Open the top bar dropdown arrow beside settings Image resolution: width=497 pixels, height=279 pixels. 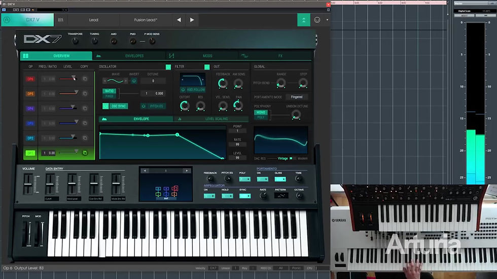point(327,20)
